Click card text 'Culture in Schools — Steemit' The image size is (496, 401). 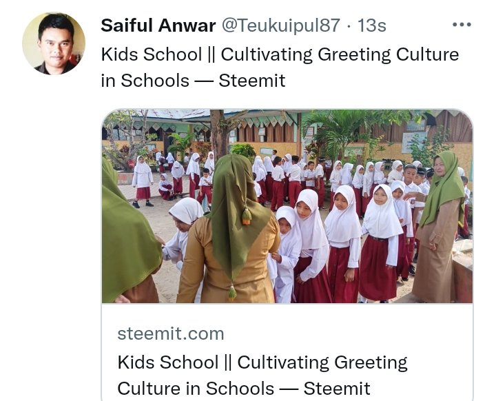point(244,389)
